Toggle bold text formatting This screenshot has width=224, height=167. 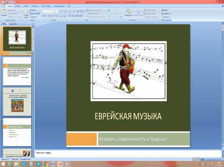coord(43,16)
